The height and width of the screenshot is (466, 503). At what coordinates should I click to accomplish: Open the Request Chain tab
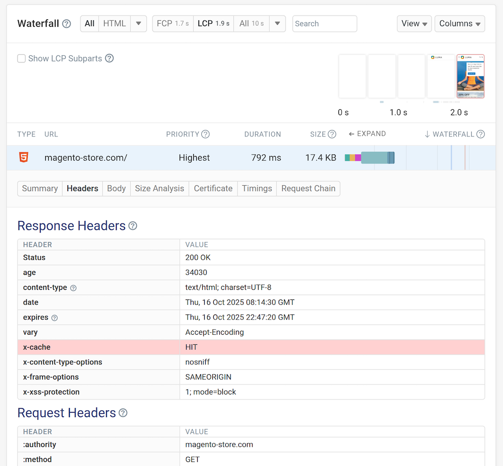(308, 189)
